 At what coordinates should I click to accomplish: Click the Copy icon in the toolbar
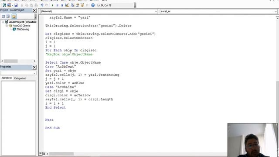click(27, 5)
